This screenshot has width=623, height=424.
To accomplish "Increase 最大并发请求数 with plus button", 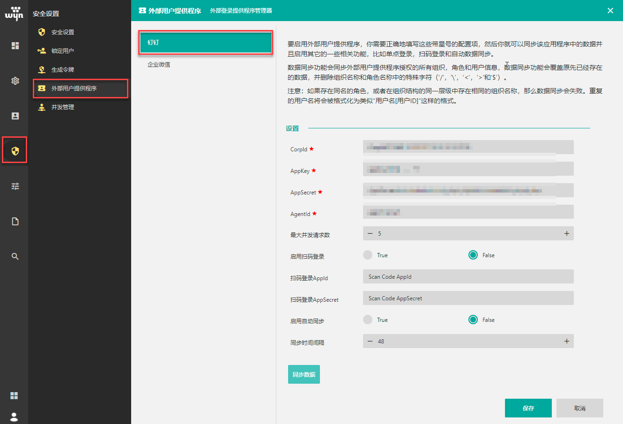I will click(x=566, y=233).
